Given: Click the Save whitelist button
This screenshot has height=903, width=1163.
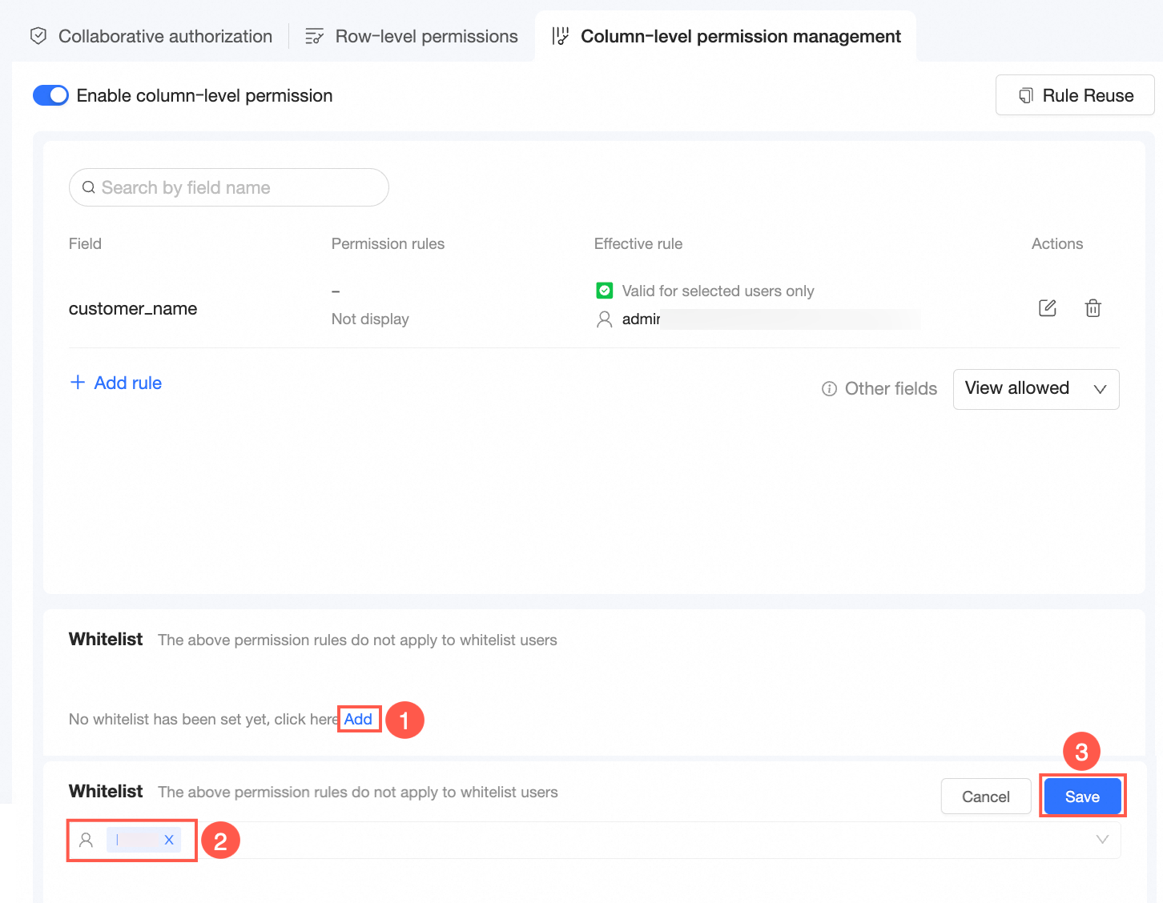Looking at the screenshot, I should [x=1082, y=797].
